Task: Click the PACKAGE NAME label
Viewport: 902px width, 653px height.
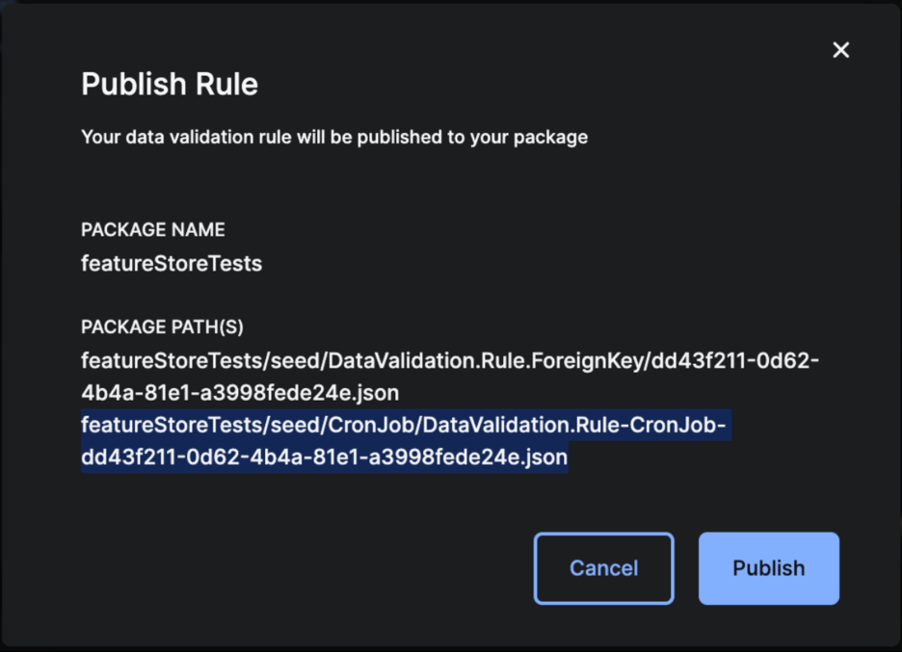Action: [x=152, y=229]
